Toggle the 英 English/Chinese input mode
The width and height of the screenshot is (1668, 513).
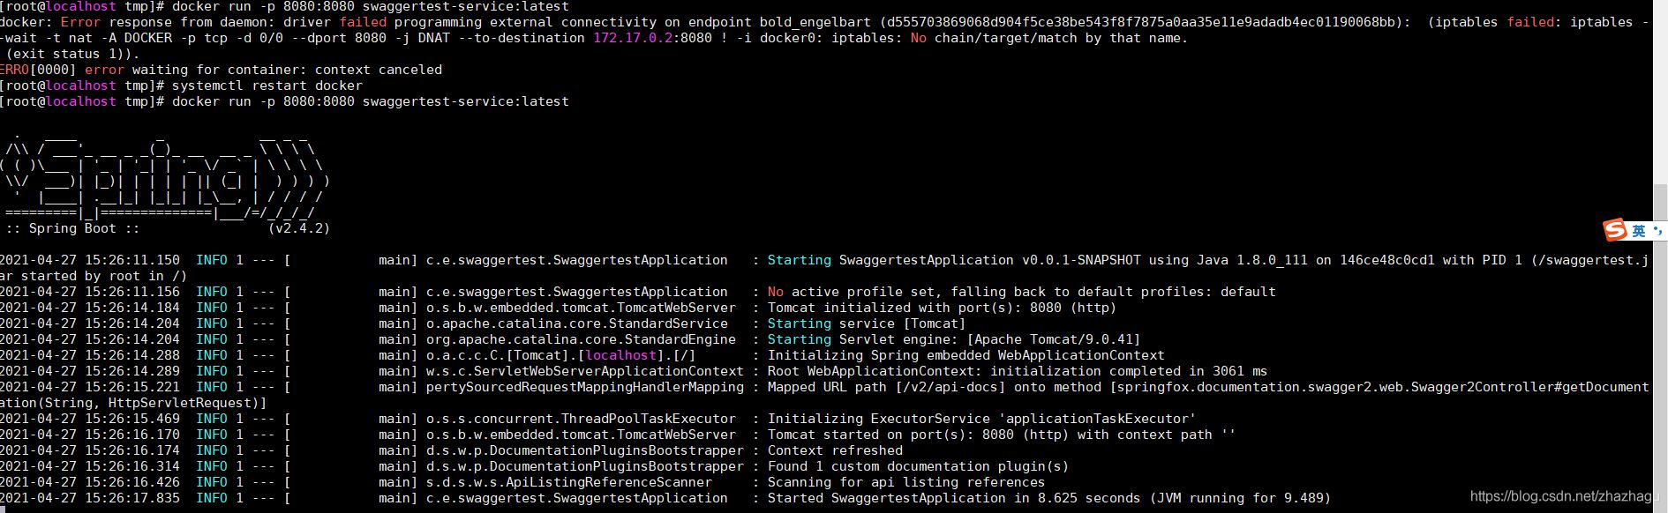coord(1639,231)
